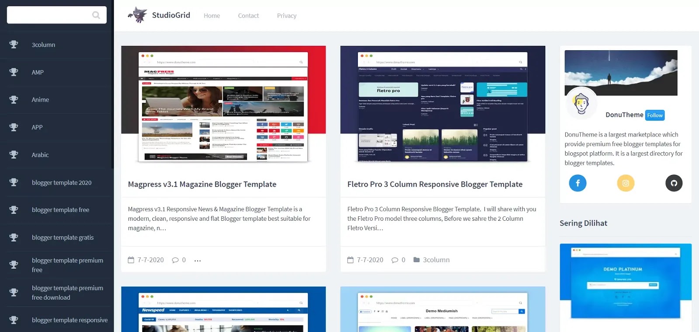Screen dimensions: 699x332
Task: Click trophy icon beside blogger template 2020
Action: tap(14, 182)
